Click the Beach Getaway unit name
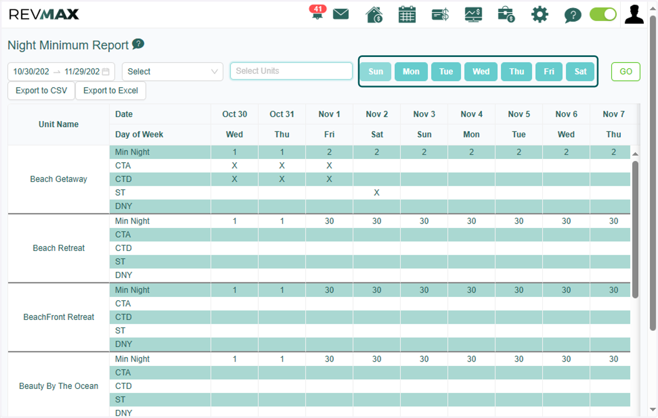This screenshot has height=418, width=658. pos(59,179)
